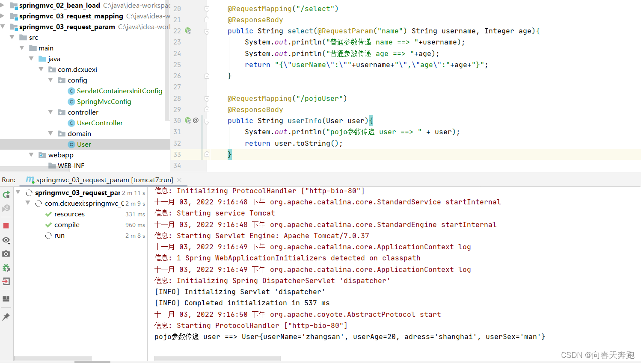The width and height of the screenshot is (641, 363).
Task: Toggle code fold marker at line 20
Action: pyautogui.click(x=207, y=9)
